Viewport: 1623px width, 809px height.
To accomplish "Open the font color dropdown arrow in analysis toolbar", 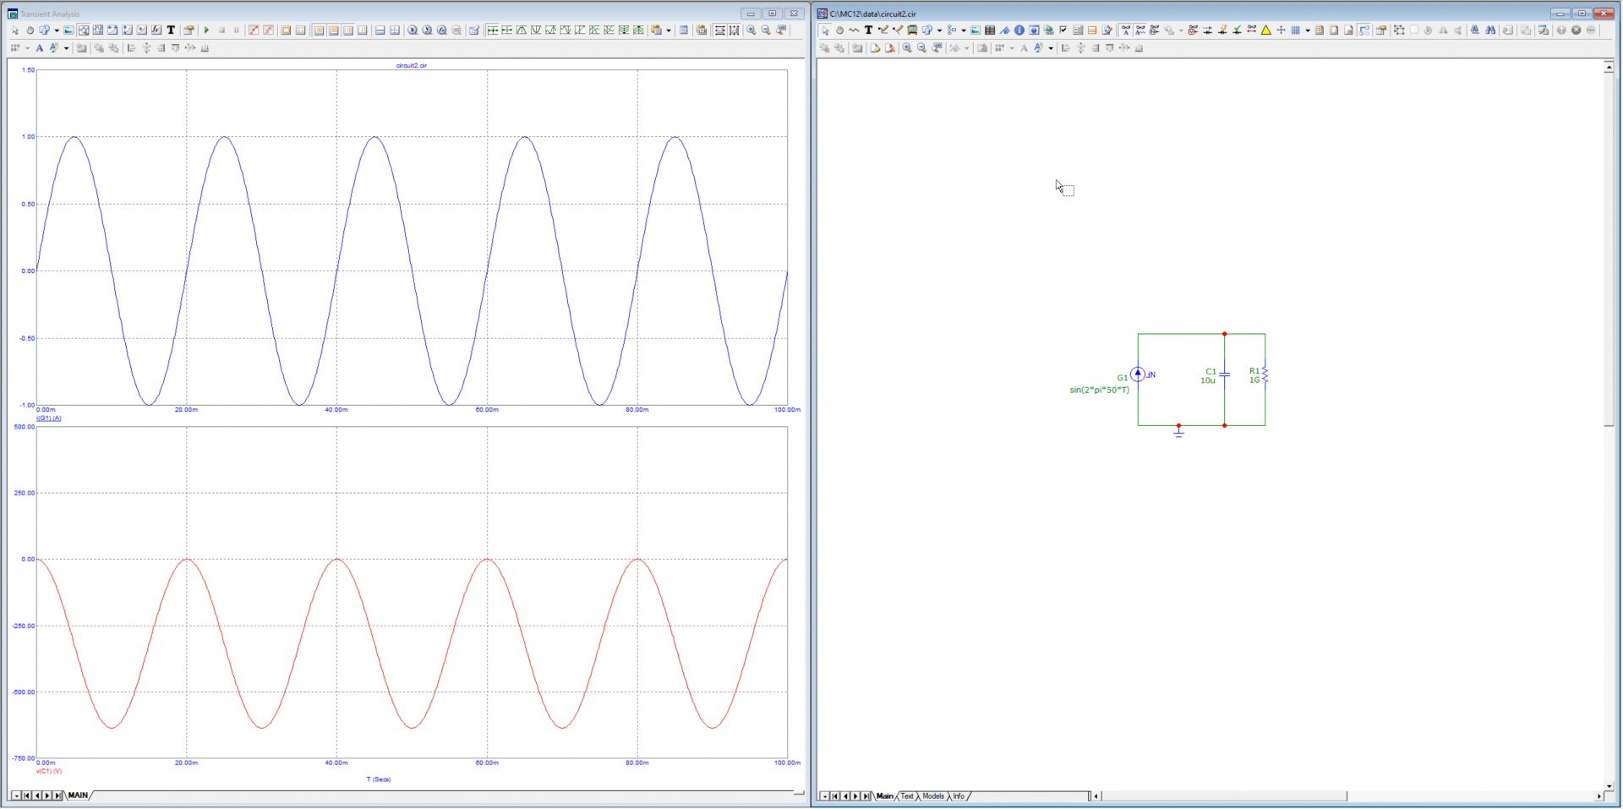I will click(x=66, y=48).
